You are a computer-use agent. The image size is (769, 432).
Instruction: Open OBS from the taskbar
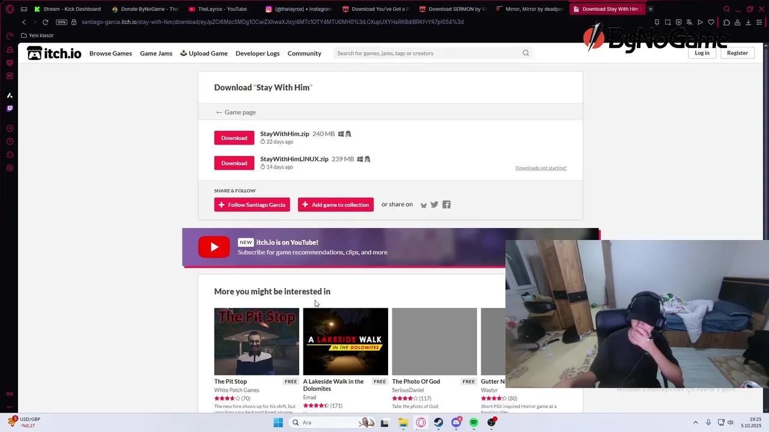(491, 422)
